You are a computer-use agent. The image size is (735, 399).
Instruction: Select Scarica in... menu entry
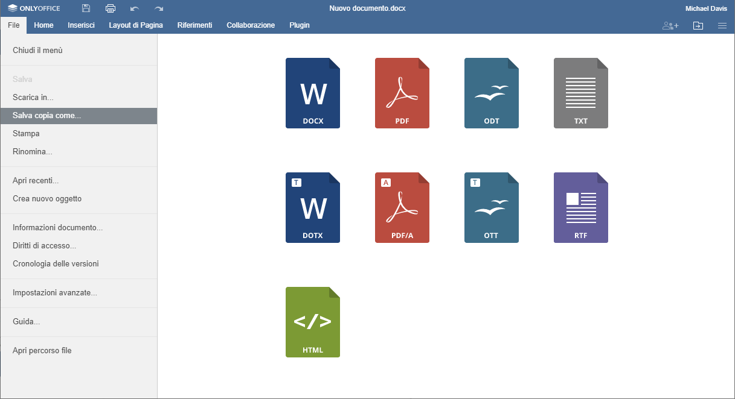(x=33, y=98)
